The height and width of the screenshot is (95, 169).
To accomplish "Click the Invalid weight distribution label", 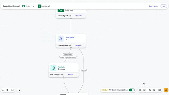I will [68, 57].
